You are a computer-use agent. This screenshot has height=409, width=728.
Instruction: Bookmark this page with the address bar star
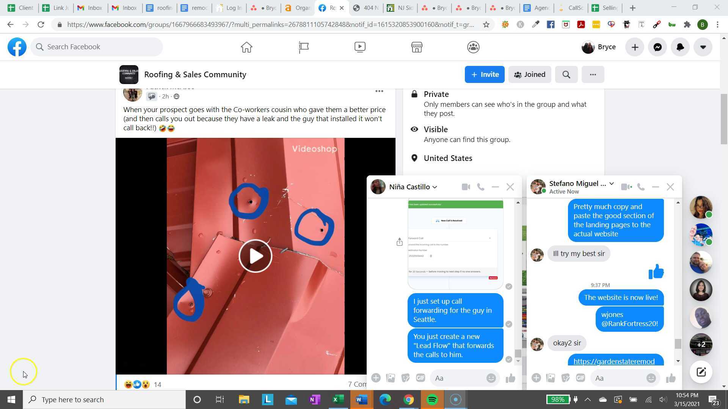point(486,24)
